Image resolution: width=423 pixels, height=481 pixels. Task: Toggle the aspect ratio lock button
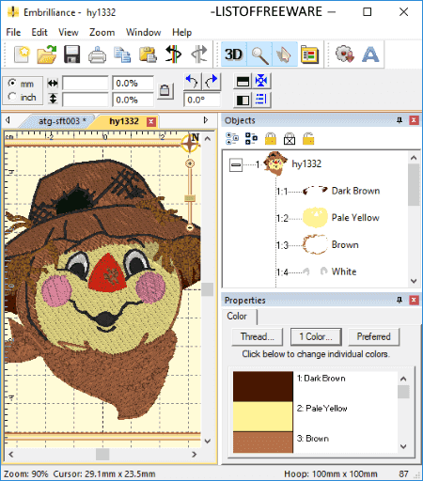[x=164, y=91]
